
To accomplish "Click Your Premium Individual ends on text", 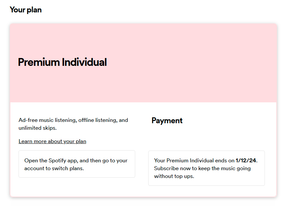I will click(194, 160).
